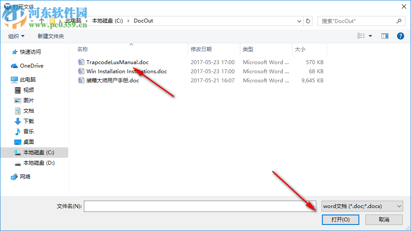Expand the chevron after 本地磁盘 (C:) in path

pyautogui.click(x=128, y=21)
